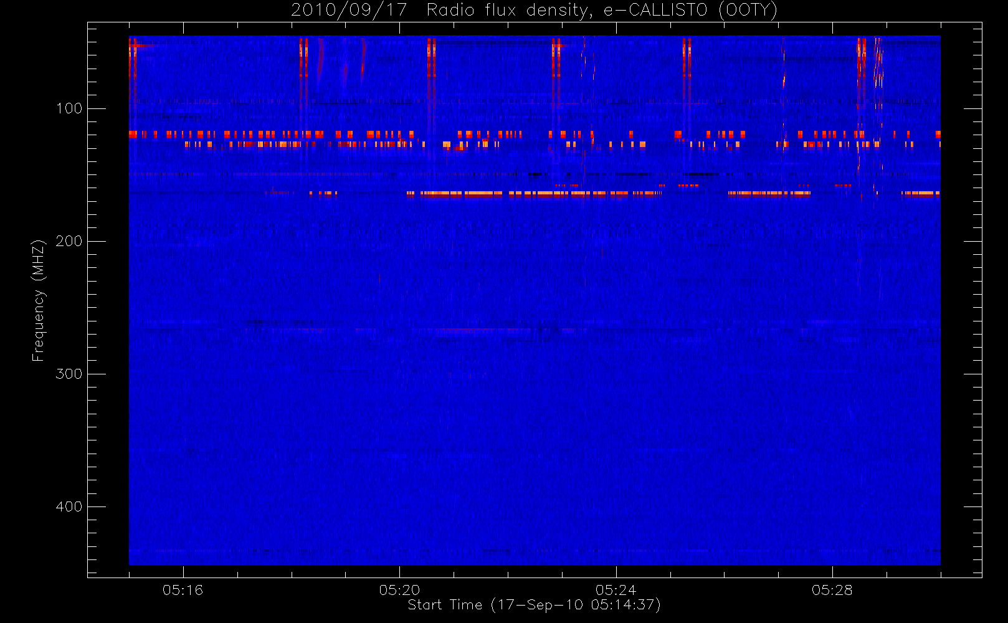Viewport: 1008px width, 623px height.
Task: Click the 05:24 time tick label
Action: 616,590
